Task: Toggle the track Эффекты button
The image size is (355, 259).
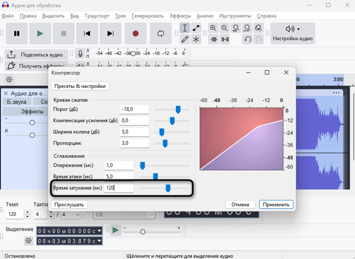Action: click(x=32, y=111)
